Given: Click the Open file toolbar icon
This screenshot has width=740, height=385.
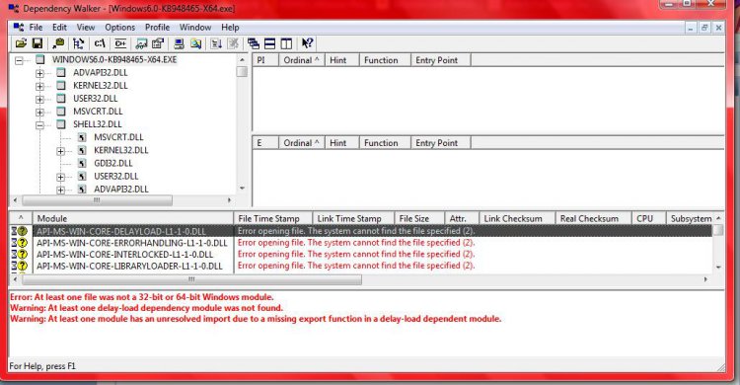Looking at the screenshot, I should [21, 43].
